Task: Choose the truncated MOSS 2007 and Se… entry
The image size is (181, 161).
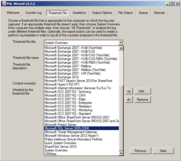Action: [x=81, y=121]
